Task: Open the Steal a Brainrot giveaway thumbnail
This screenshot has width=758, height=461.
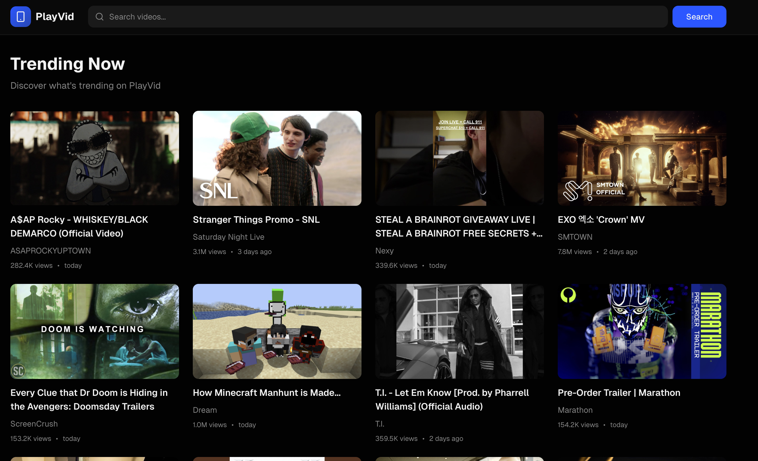Action: [459, 158]
